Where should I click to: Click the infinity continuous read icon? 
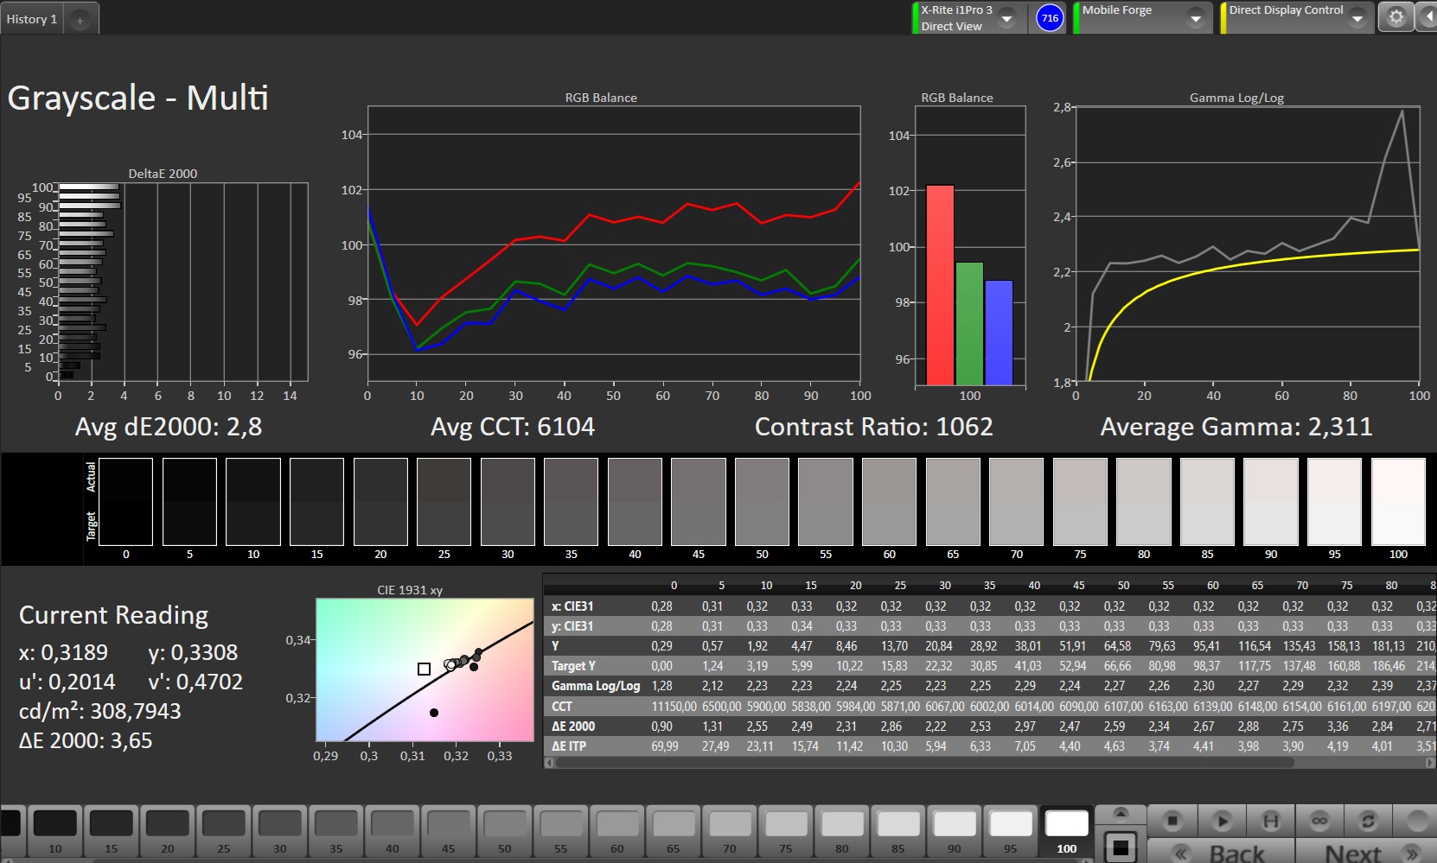coord(1319,820)
